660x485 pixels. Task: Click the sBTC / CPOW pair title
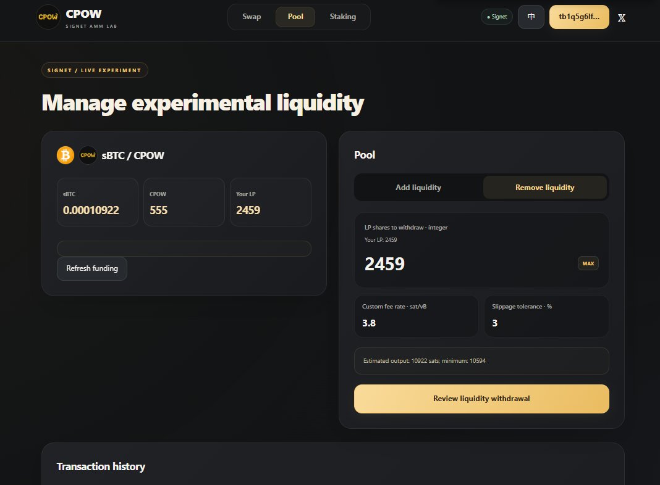click(x=133, y=155)
